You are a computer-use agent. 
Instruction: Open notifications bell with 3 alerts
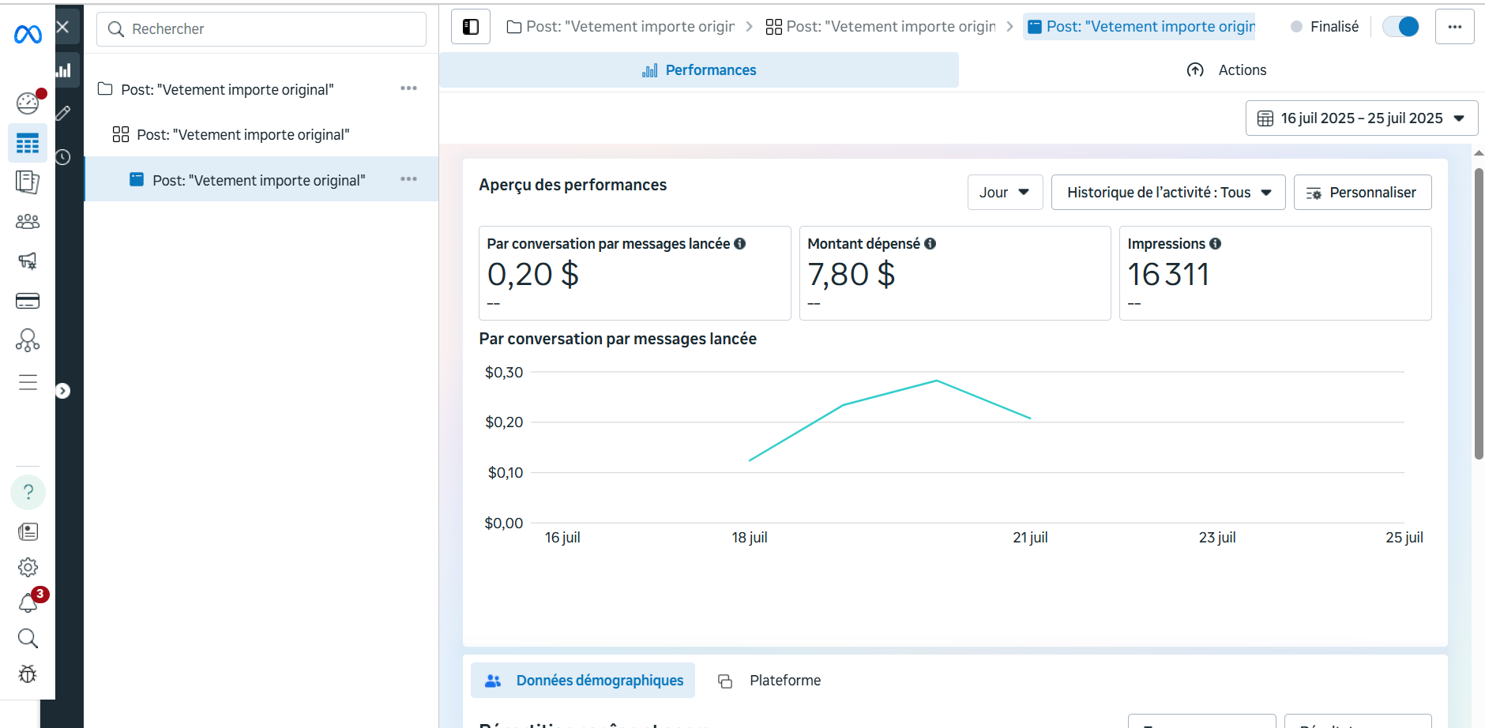click(x=28, y=603)
